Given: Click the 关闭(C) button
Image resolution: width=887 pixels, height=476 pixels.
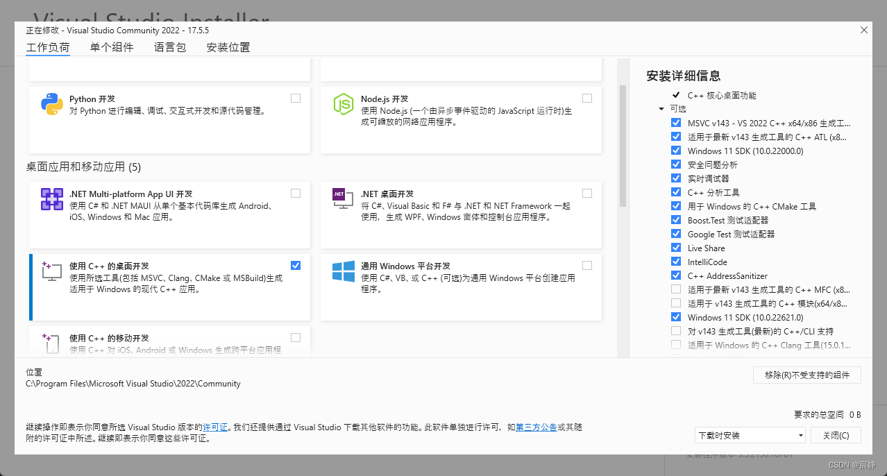Looking at the screenshot, I should (x=836, y=435).
